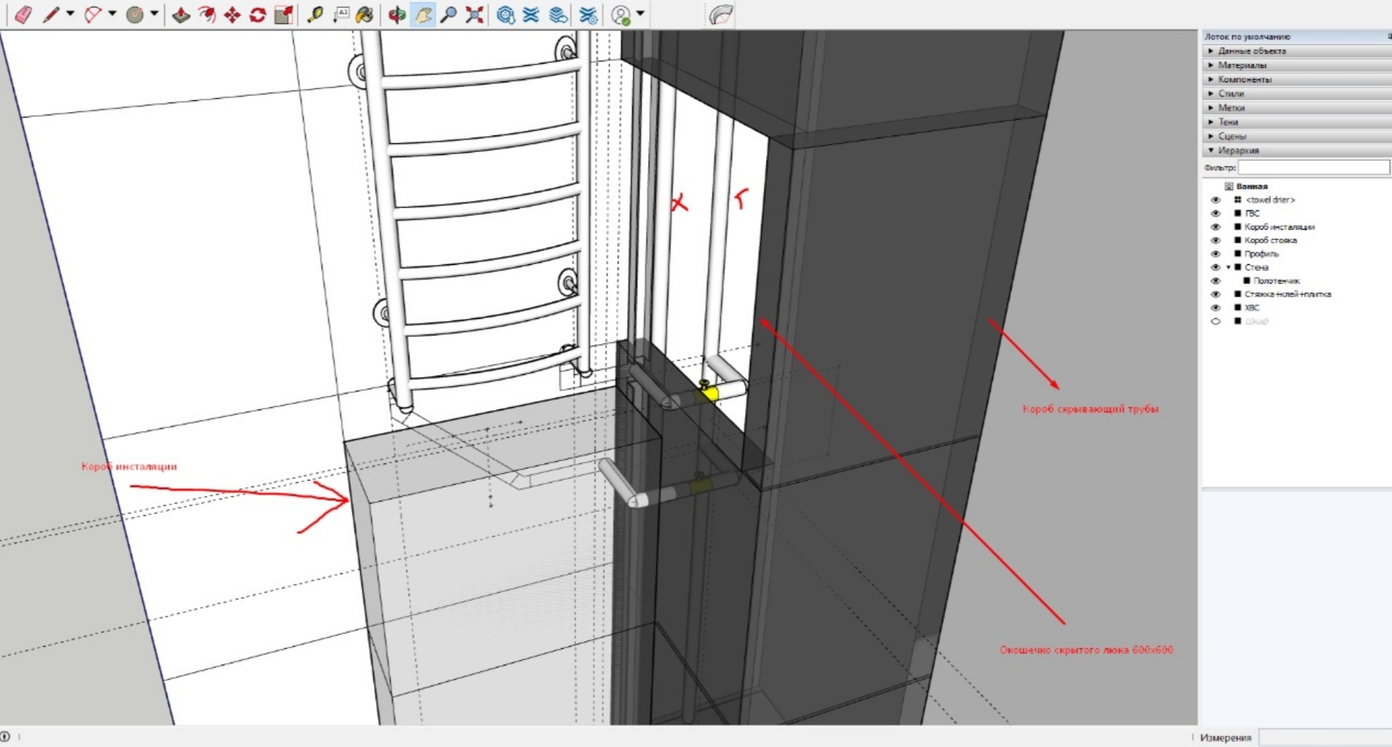Click the Zoom Extents icon
The image size is (1392, 747).
(474, 15)
